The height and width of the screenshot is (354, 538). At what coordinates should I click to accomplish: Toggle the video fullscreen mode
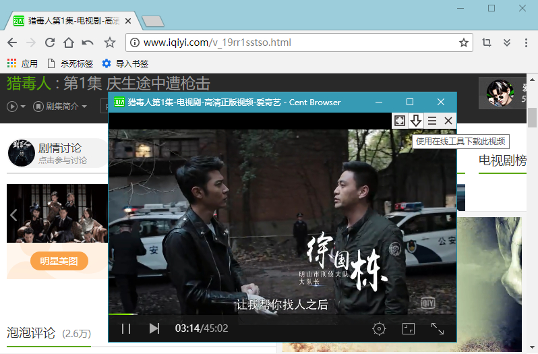438,328
